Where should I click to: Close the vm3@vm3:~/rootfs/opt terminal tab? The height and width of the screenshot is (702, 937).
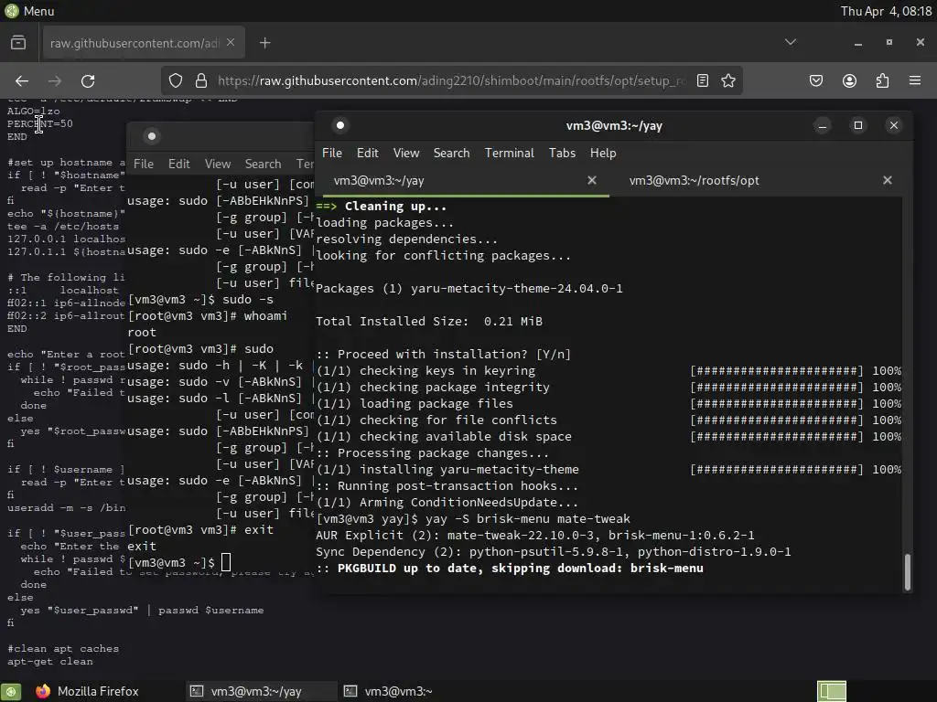[888, 180]
